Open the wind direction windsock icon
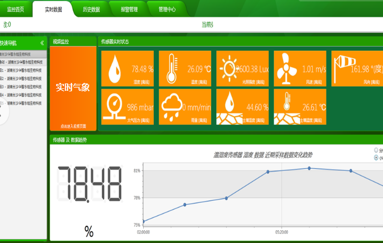This screenshot has width=383, height=243. click(x=344, y=68)
